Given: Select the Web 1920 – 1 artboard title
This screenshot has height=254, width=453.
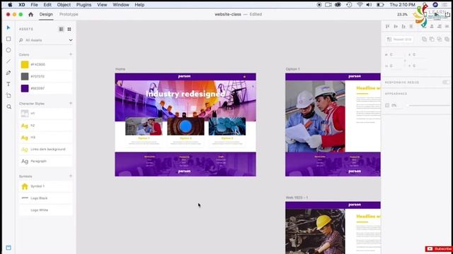Looking at the screenshot, I should [x=297, y=198].
